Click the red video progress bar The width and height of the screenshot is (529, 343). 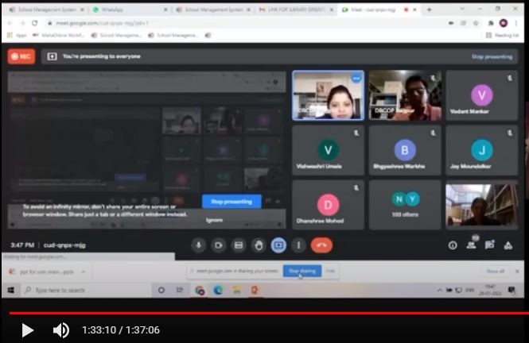click(239, 313)
